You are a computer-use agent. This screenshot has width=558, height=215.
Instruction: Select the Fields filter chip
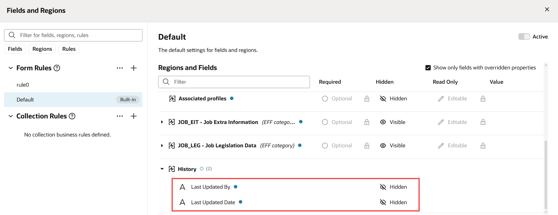15,49
